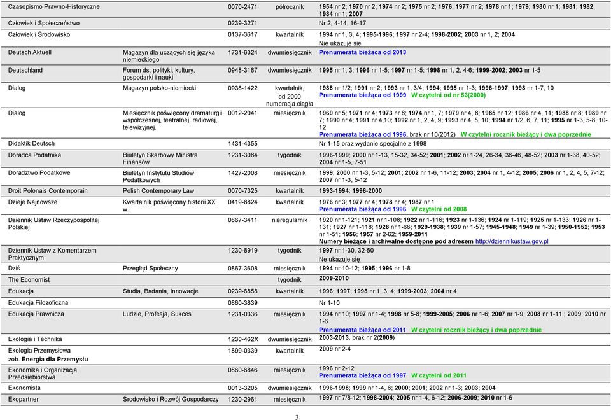Click holdings '1993-1994; 1996-2000'
The image size is (611, 420).
[x=350, y=191]
